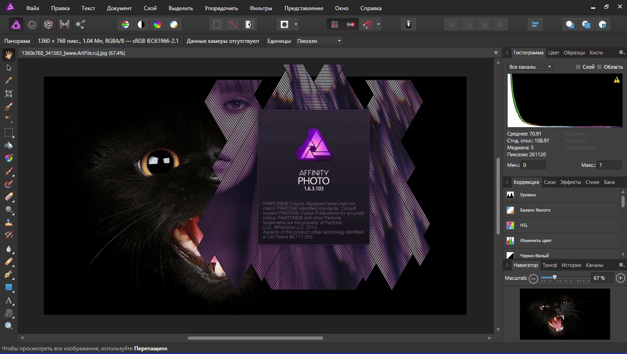
Task: Select the Zoom magnifier tool
Action: click(9, 326)
